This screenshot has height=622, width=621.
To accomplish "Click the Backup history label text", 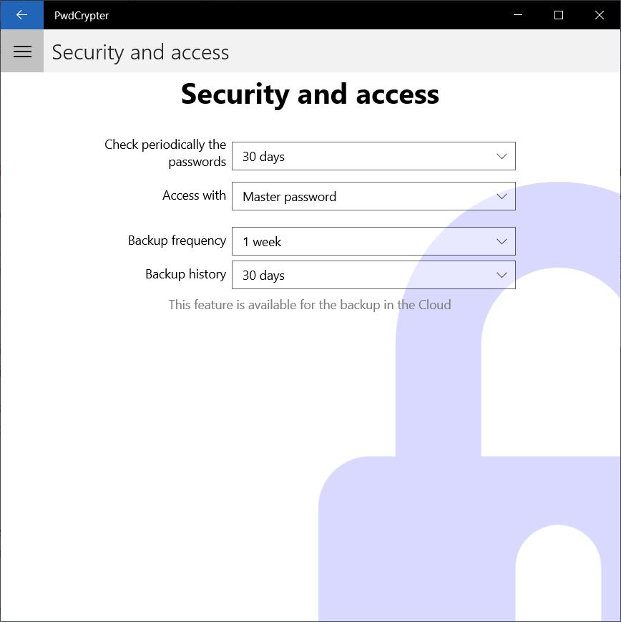I will click(x=185, y=274).
